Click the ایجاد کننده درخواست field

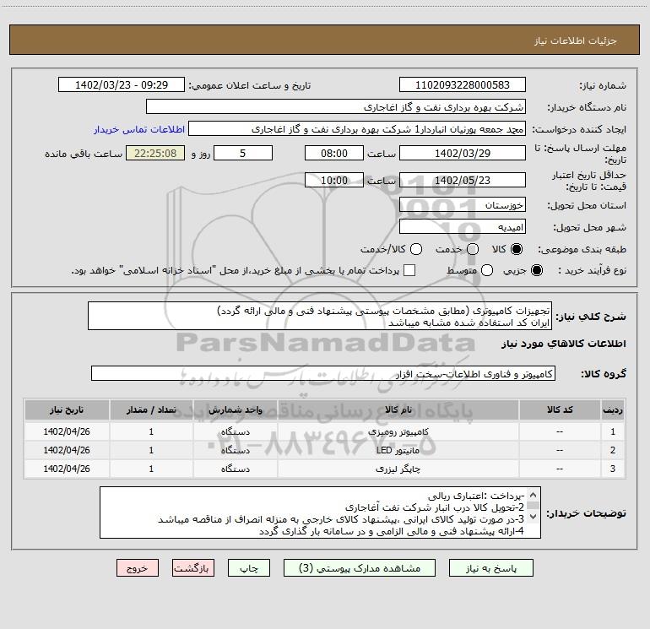[357, 128]
